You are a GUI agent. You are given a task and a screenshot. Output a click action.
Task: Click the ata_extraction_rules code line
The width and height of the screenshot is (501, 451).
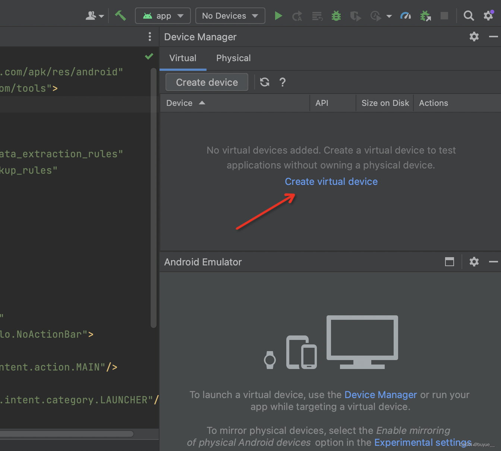pyautogui.click(x=62, y=154)
